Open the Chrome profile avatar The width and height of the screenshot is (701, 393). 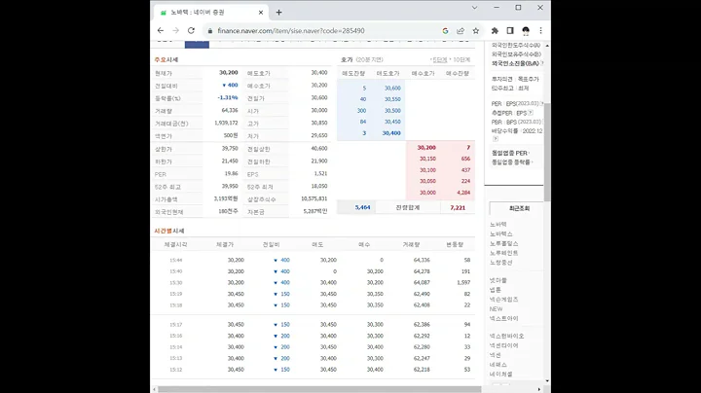(x=526, y=31)
